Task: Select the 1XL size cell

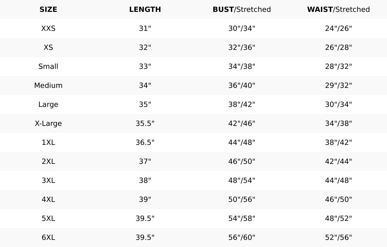Action: coord(48,142)
